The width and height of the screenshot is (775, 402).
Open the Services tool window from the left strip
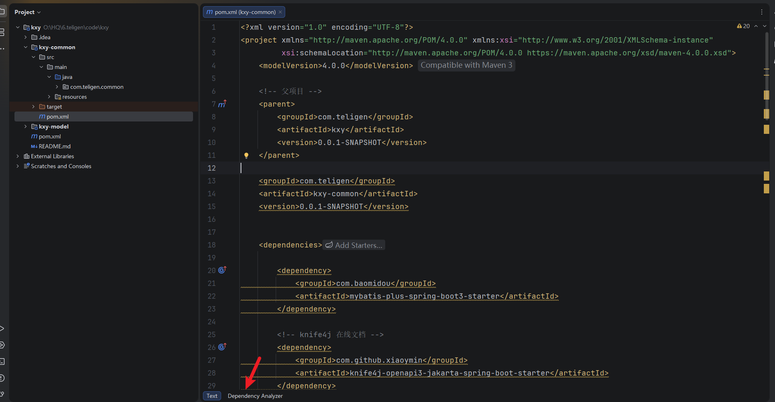(x=2, y=345)
